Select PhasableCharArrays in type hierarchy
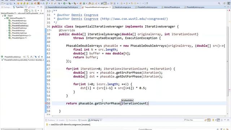The image size is (231, 130). 18,23
